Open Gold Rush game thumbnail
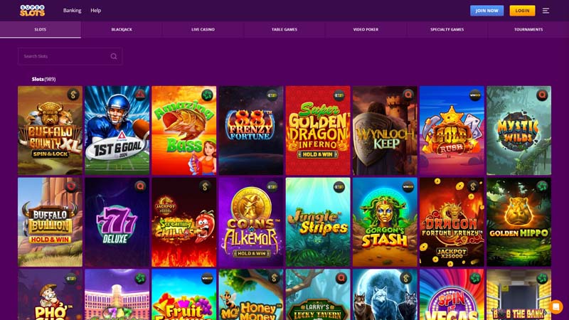The width and height of the screenshot is (569, 320). pyautogui.click(x=452, y=131)
